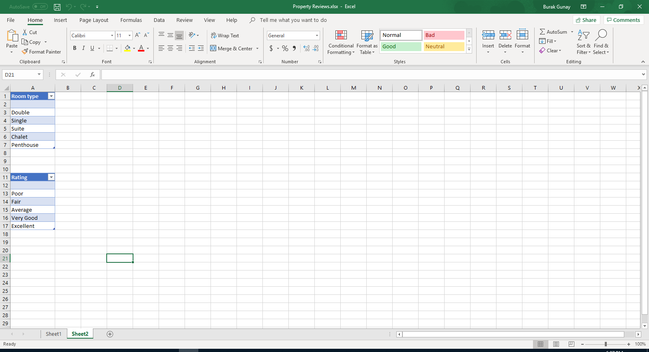Activate the Format Painter
This screenshot has width=649, height=352.
tap(41, 52)
